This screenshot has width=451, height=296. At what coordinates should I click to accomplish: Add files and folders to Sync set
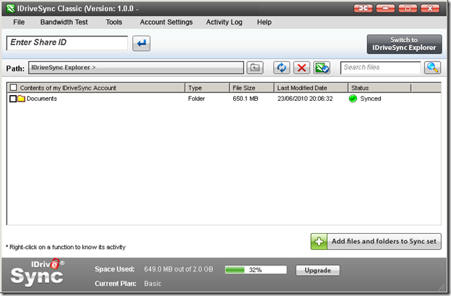point(376,241)
